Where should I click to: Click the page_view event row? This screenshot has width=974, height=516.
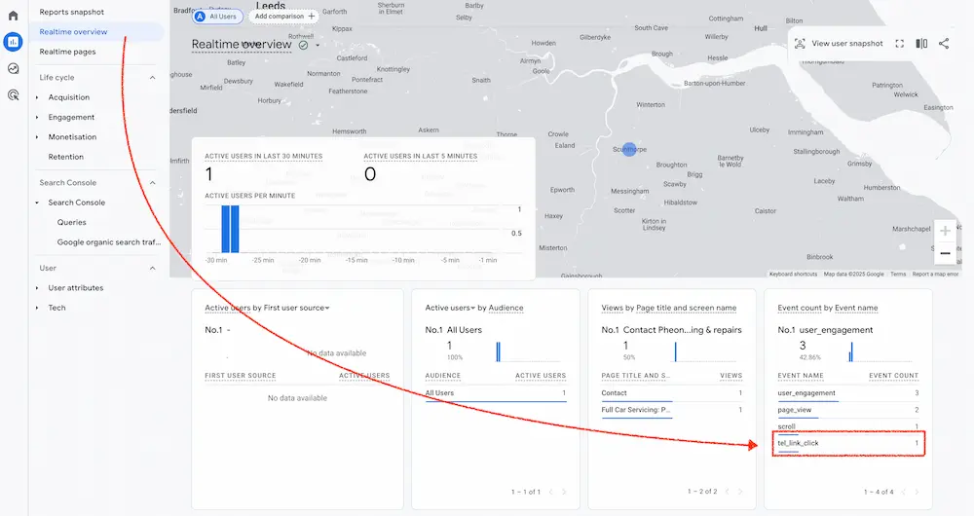pos(848,410)
